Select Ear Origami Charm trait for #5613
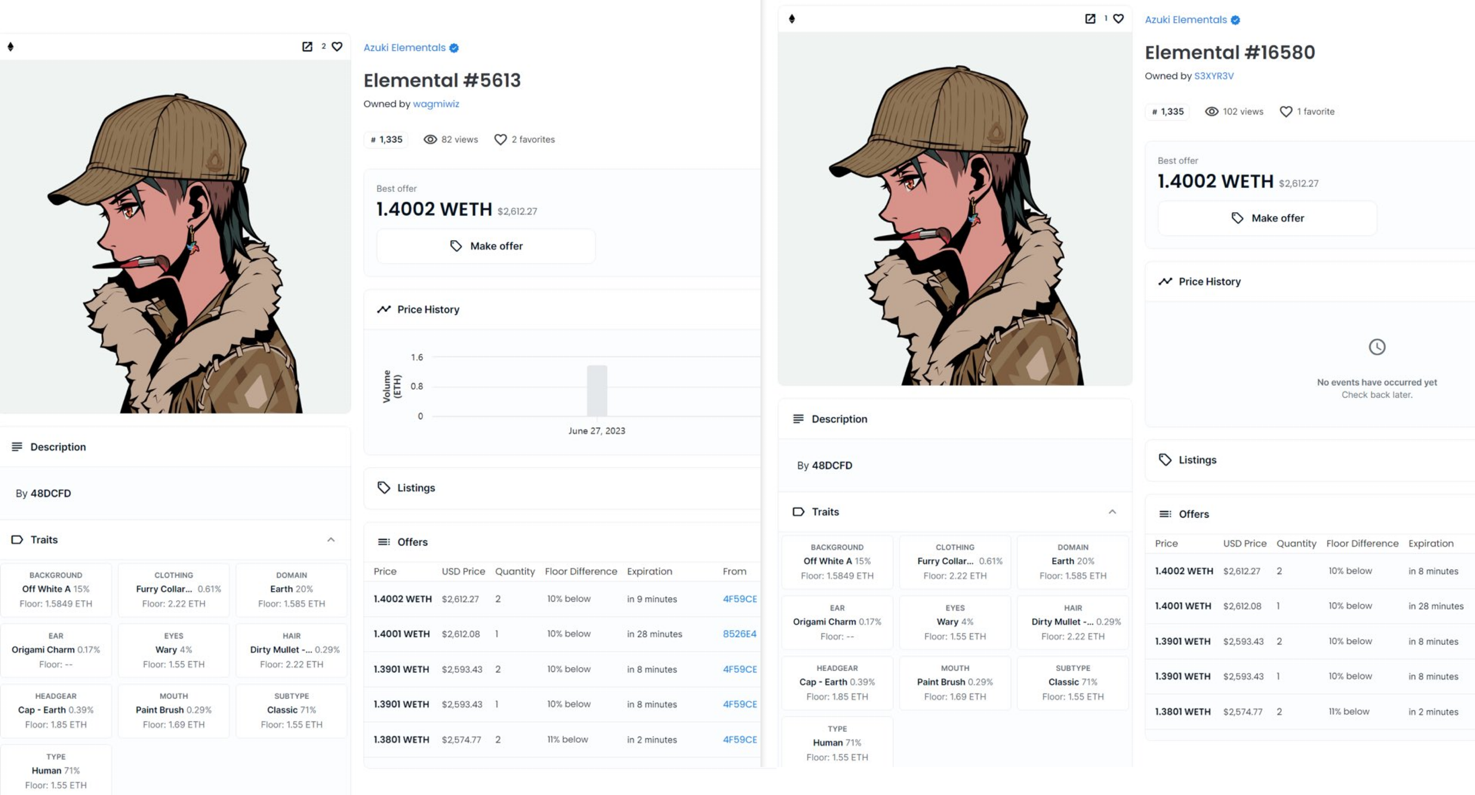This screenshot has height=795, width=1475. click(x=56, y=651)
